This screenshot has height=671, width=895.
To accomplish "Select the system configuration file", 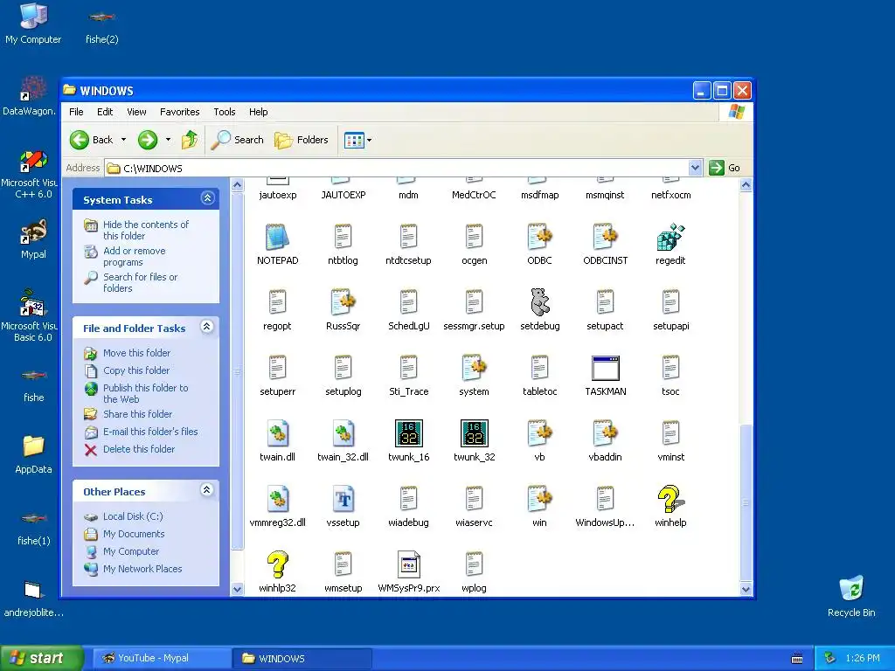I will click(x=475, y=368).
